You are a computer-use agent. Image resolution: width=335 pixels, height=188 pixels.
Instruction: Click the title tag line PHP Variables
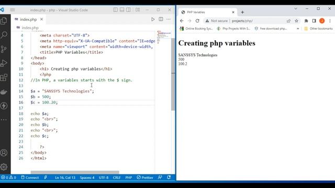[71, 52]
